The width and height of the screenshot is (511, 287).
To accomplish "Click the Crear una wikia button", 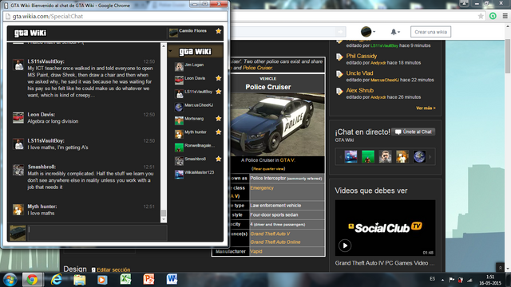I will [430, 32].
